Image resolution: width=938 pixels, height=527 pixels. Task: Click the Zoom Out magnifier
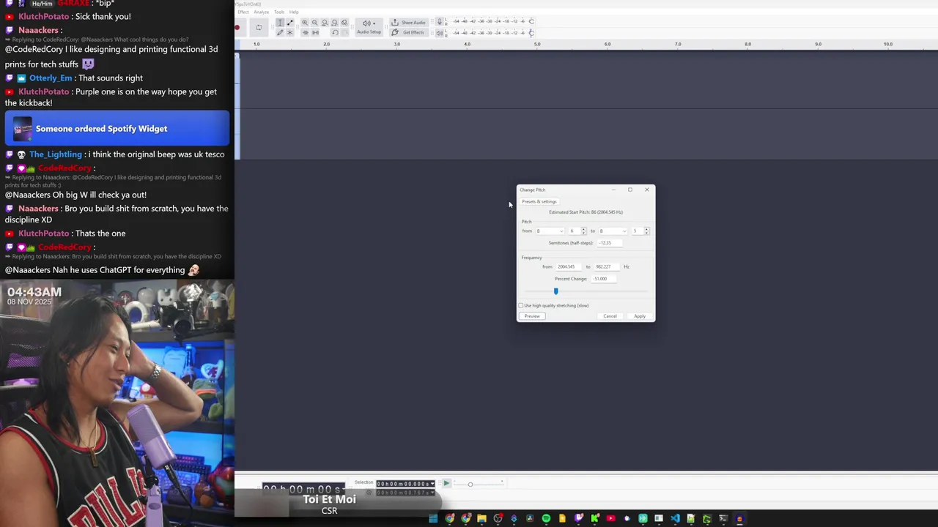(315, 23)
